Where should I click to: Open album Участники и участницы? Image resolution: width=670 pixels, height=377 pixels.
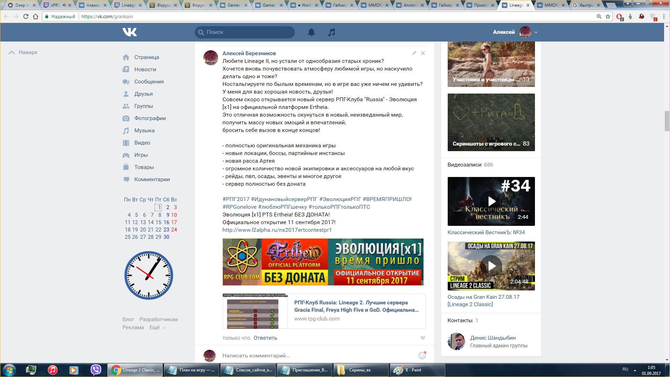coord(491,64)
